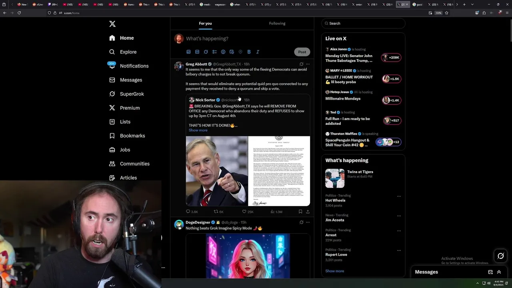Expand Nick Sortor quote with Show more
The image size is (512, 288).
click(198, 130)
